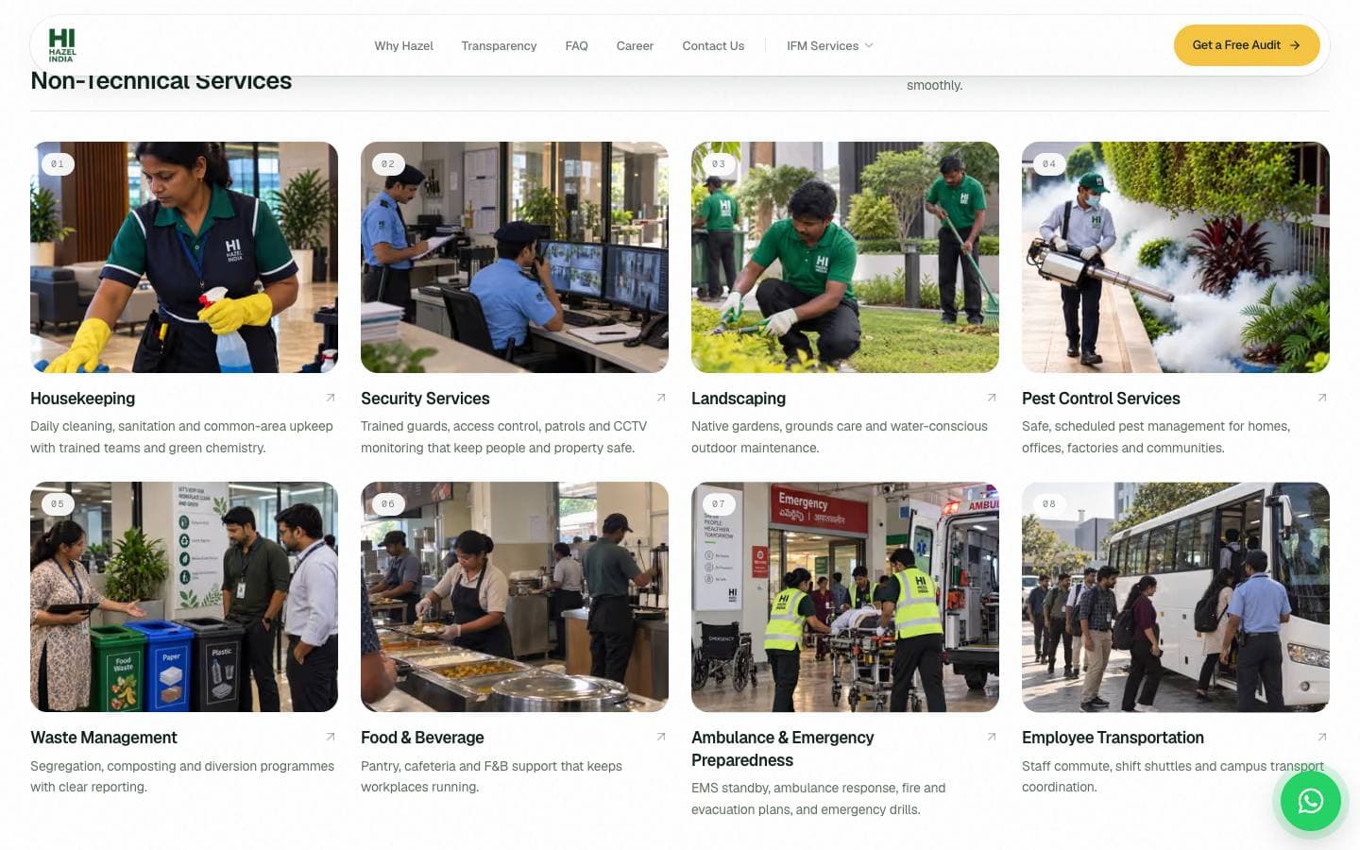Click the Security control room photo
The height and width of the screenshot is (850, 1360).
click(515, 257)
